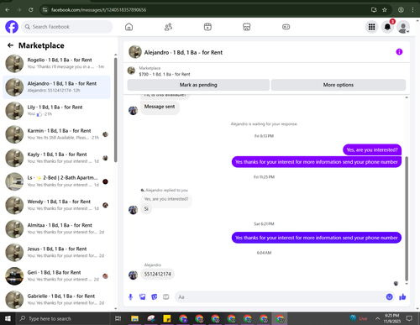Click the message text field Aa
Viewport: 420px width, 325px height.
click(x=280, y=296)
